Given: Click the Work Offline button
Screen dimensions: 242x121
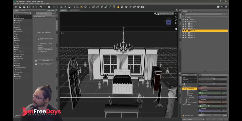Looking at the screenshot, I should 50,11.
